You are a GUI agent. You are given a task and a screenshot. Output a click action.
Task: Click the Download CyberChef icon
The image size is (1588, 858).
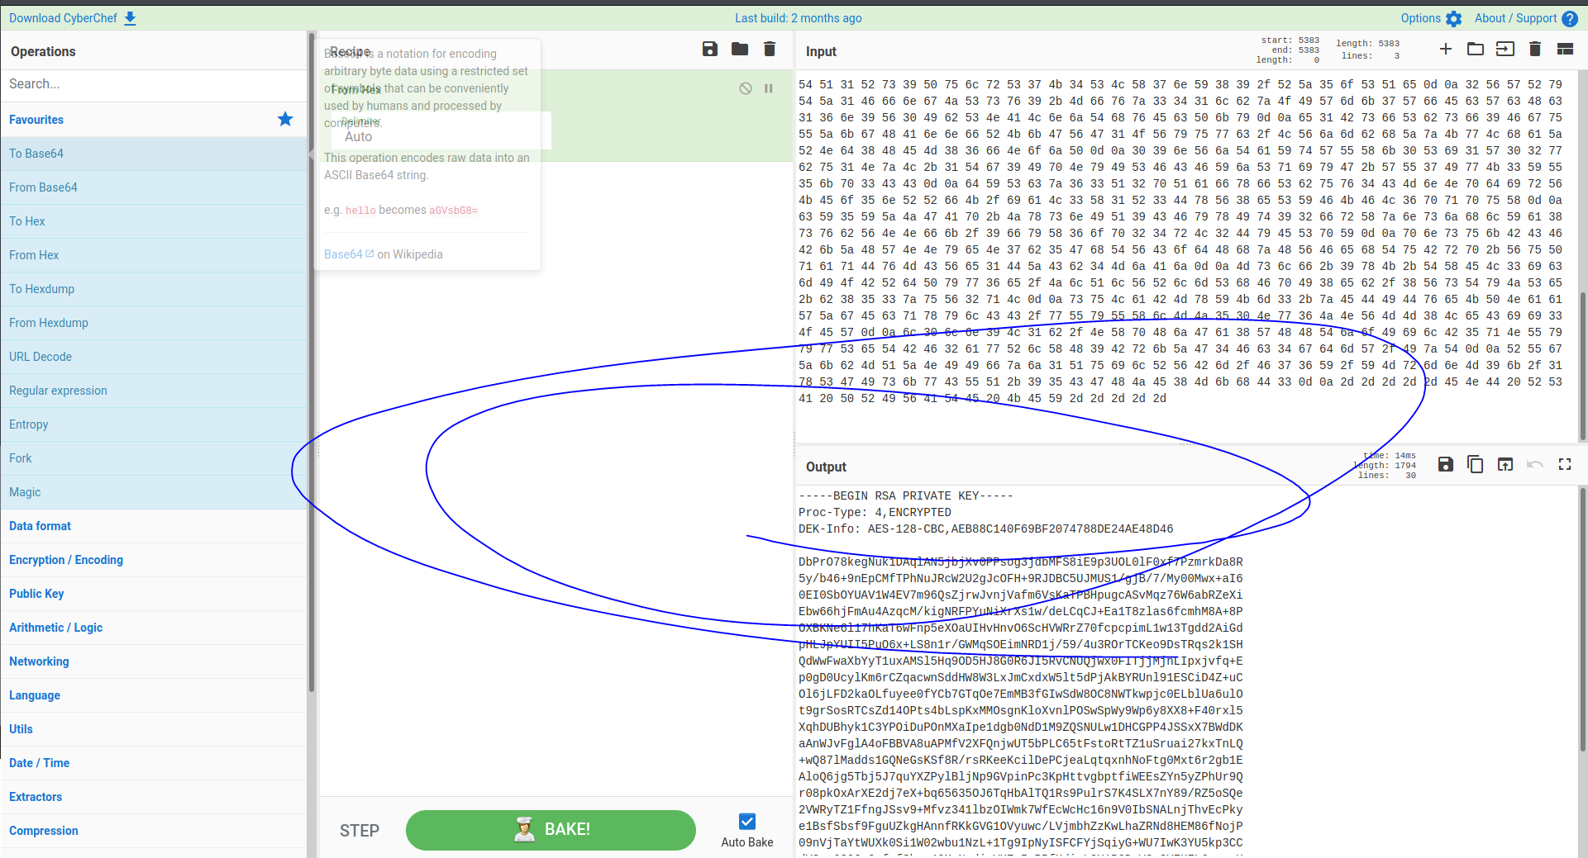pyautogui.click(x=130, y=18)
